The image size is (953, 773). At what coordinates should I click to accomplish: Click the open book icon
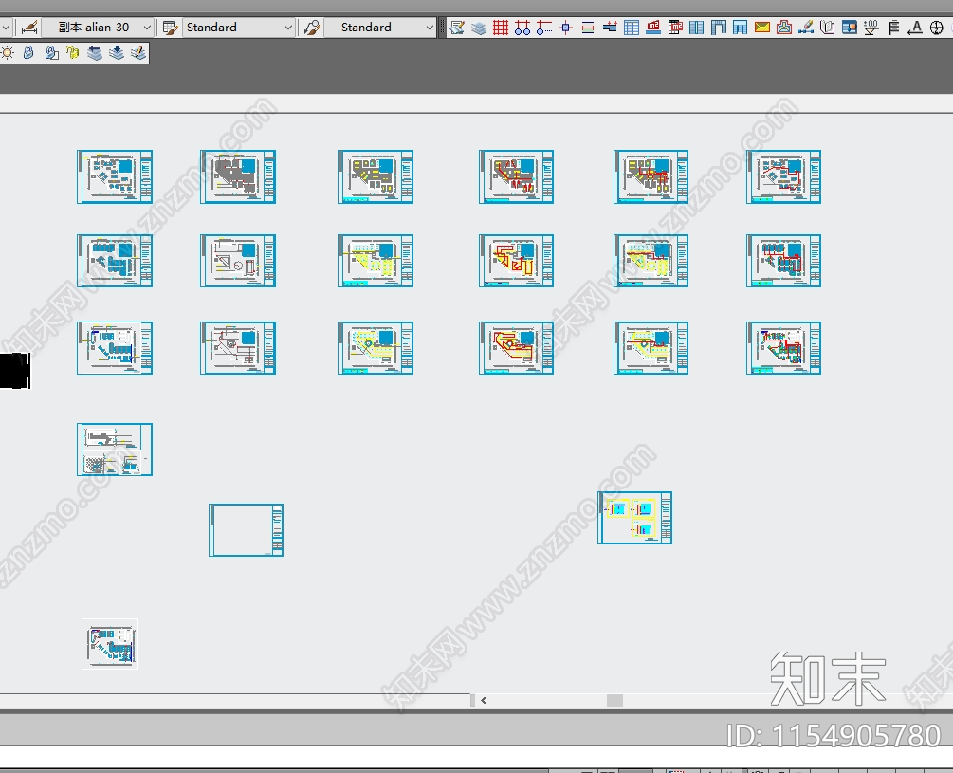[x=828, y=28]
